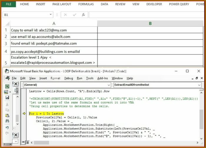
Task: Click Project pane scroll down arrow
Action: pos(17,124)
